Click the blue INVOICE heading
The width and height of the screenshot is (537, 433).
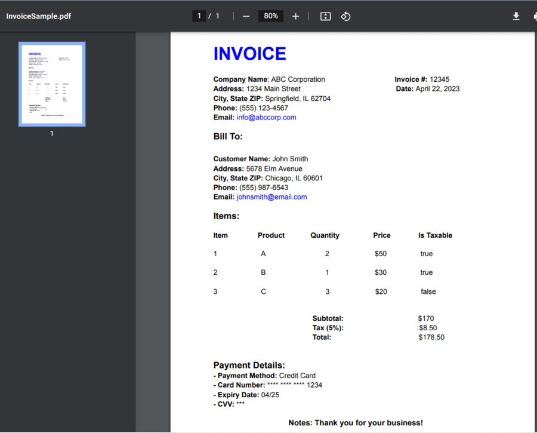[249, 53]
